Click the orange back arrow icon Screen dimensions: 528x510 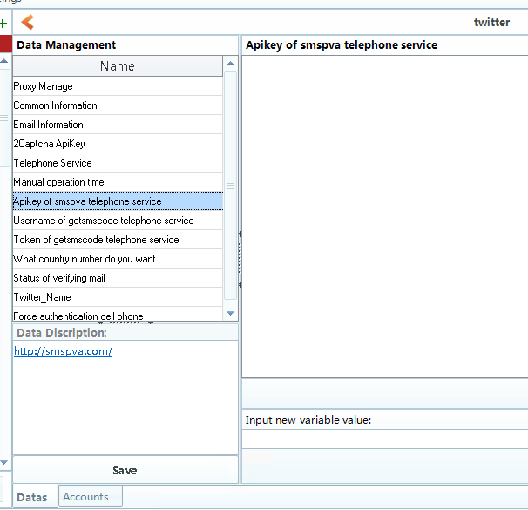point(28,22)
